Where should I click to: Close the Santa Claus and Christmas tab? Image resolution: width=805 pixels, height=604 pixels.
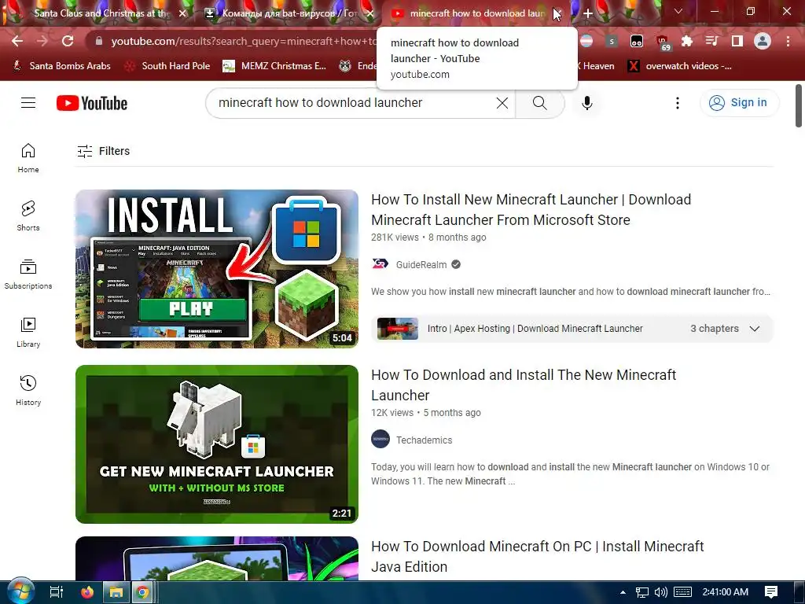click(182, 13)
